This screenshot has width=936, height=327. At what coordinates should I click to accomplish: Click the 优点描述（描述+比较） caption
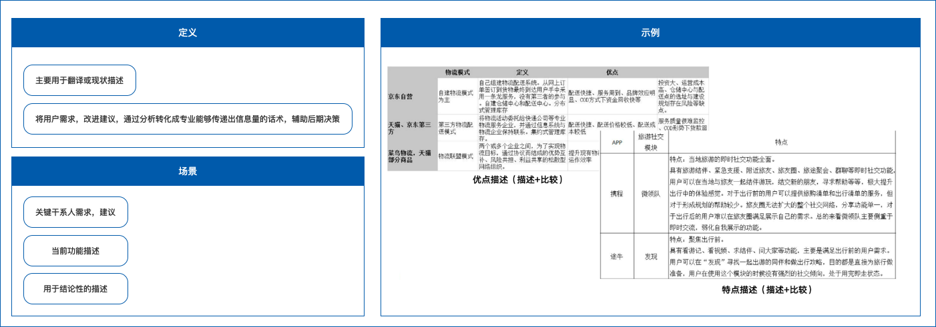tap(518, 180)
